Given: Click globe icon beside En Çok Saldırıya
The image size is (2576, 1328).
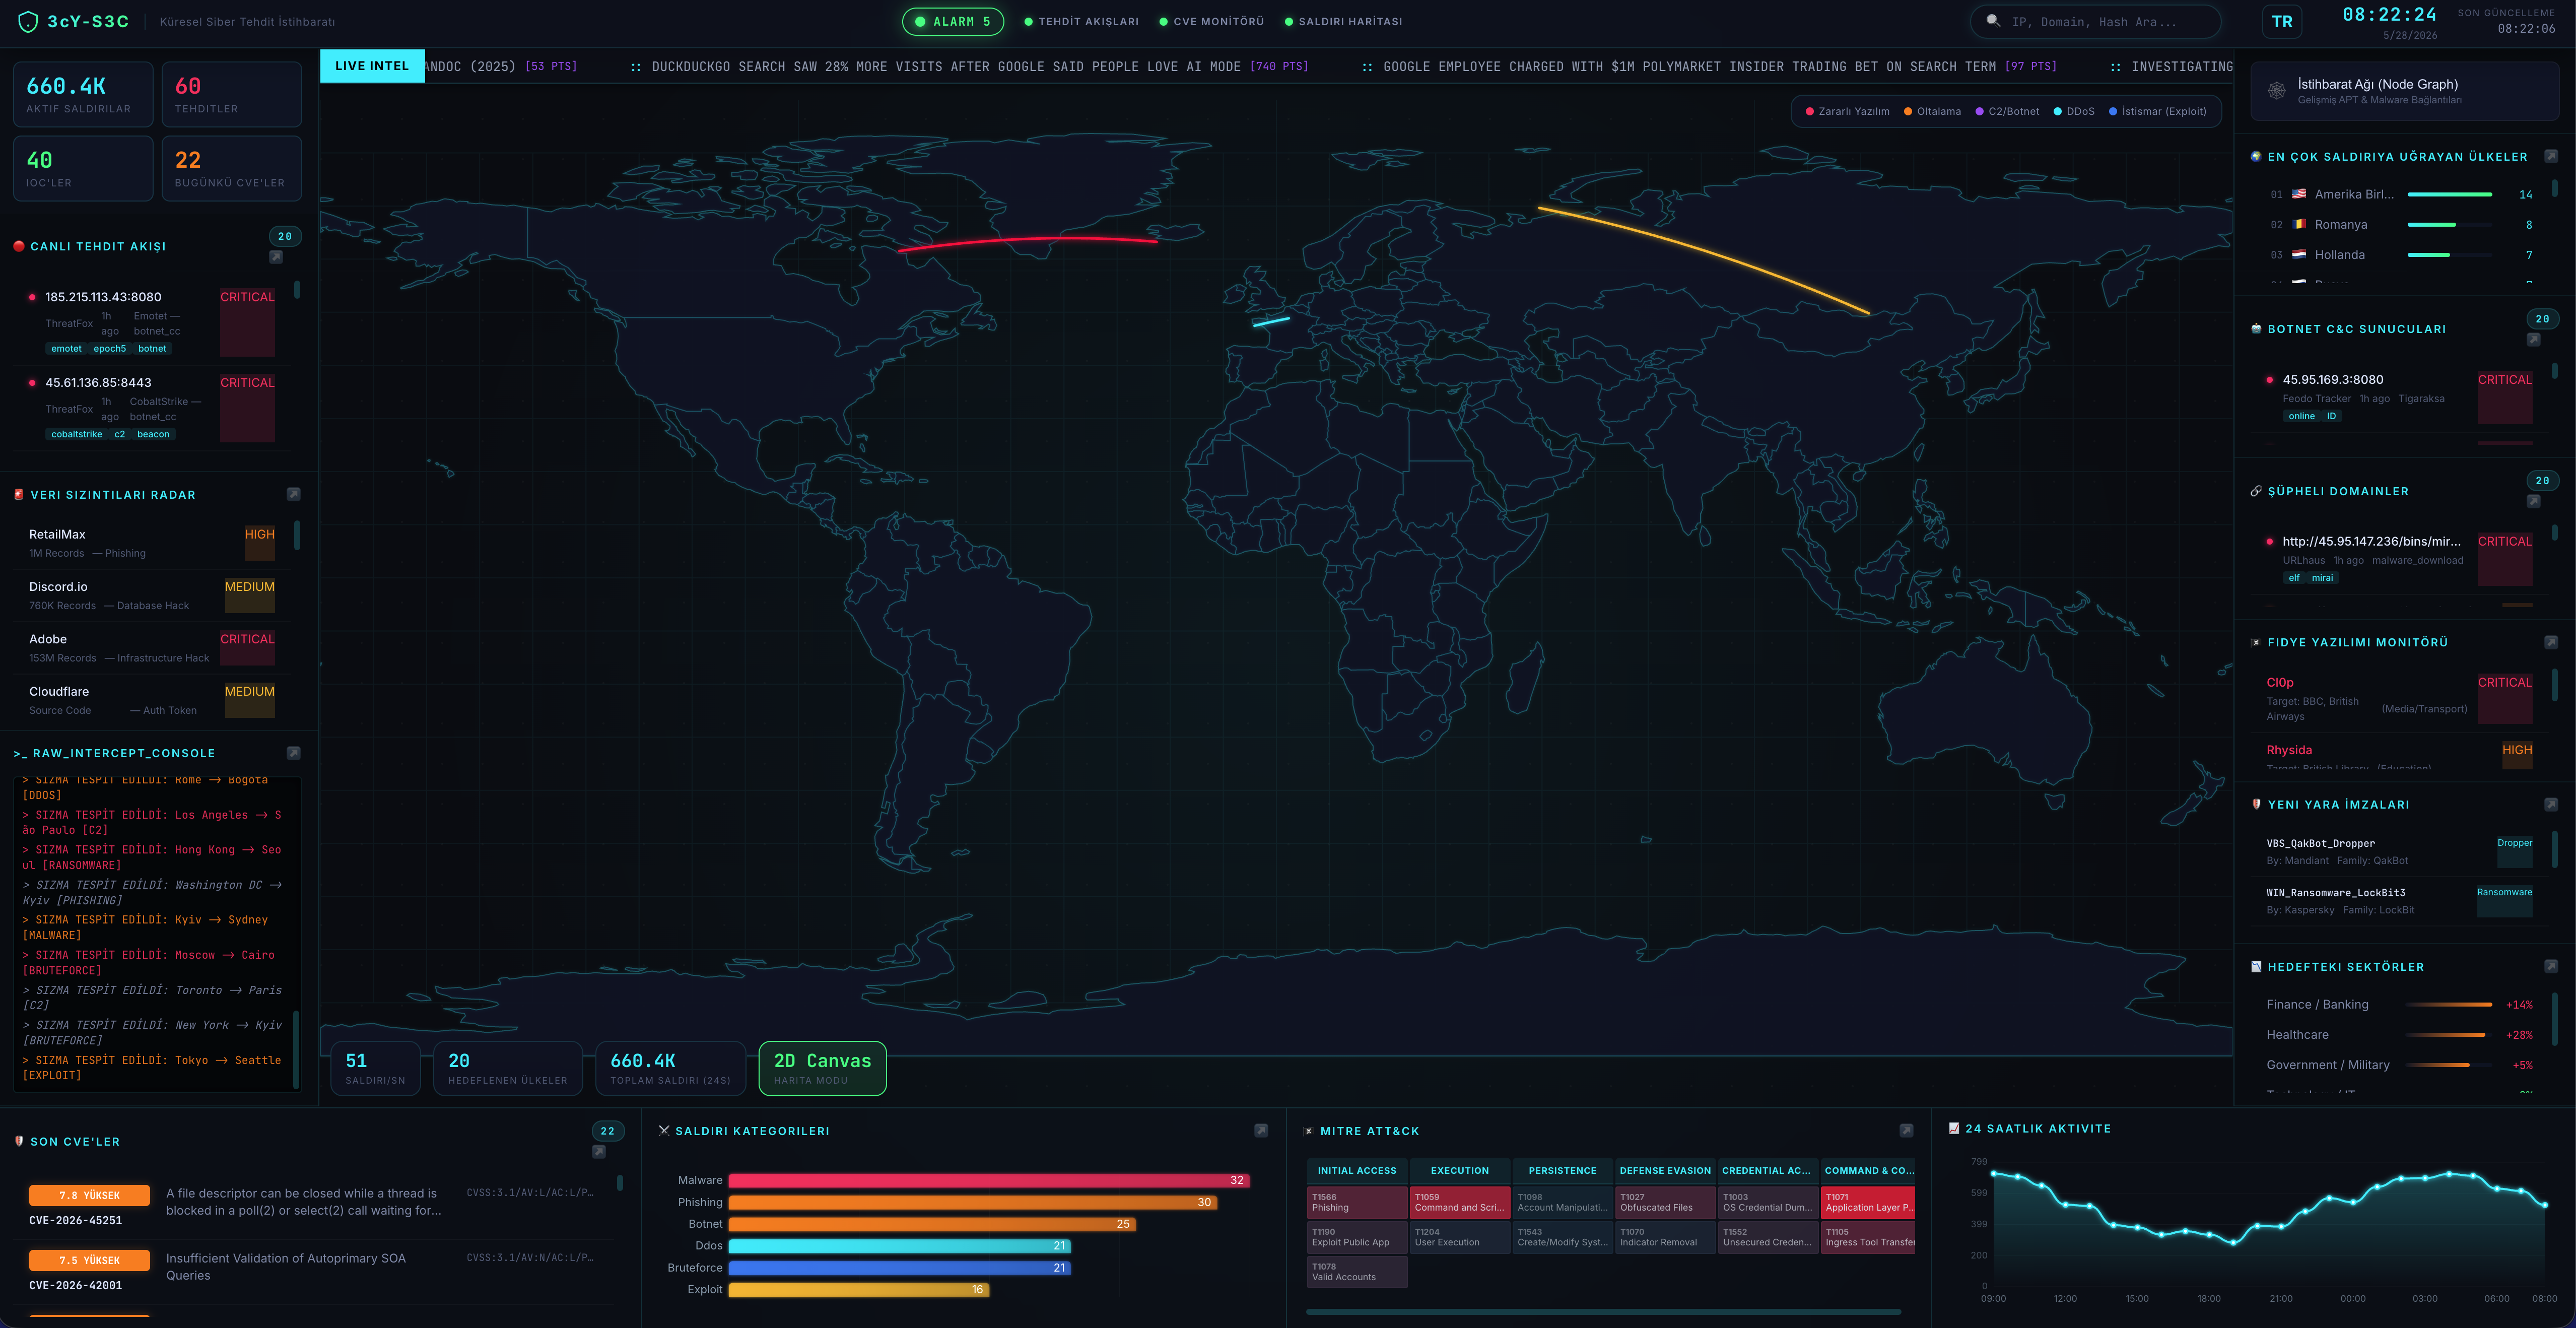Looking at the screenshot, I should tap(2256, 156).
